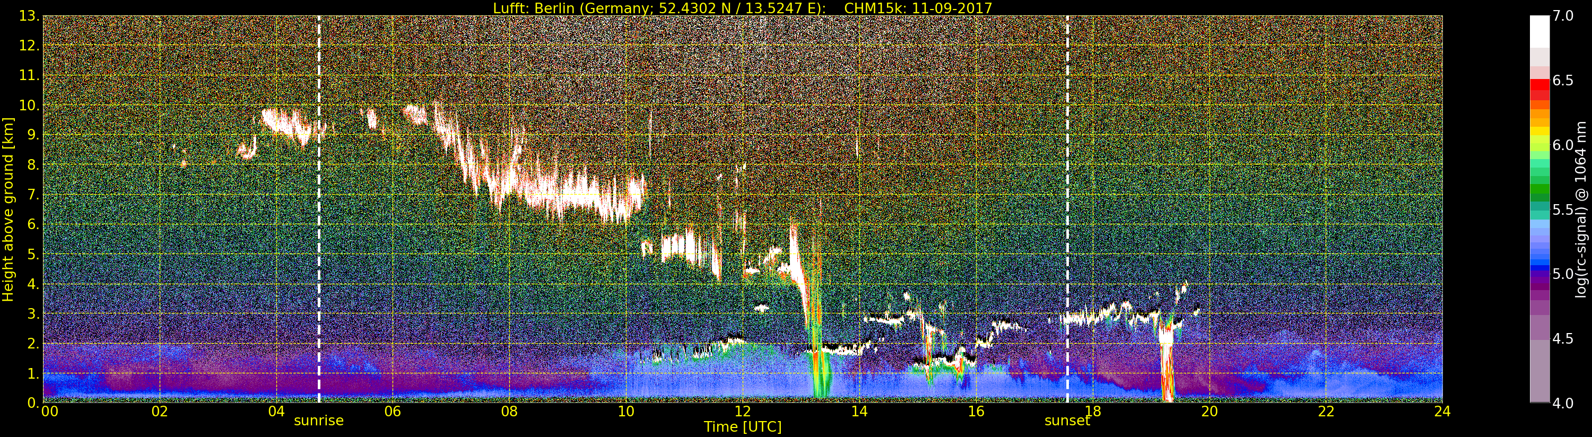
Task: Select the colorbar value "4.5"
Action: click(x=1562, y=339)
